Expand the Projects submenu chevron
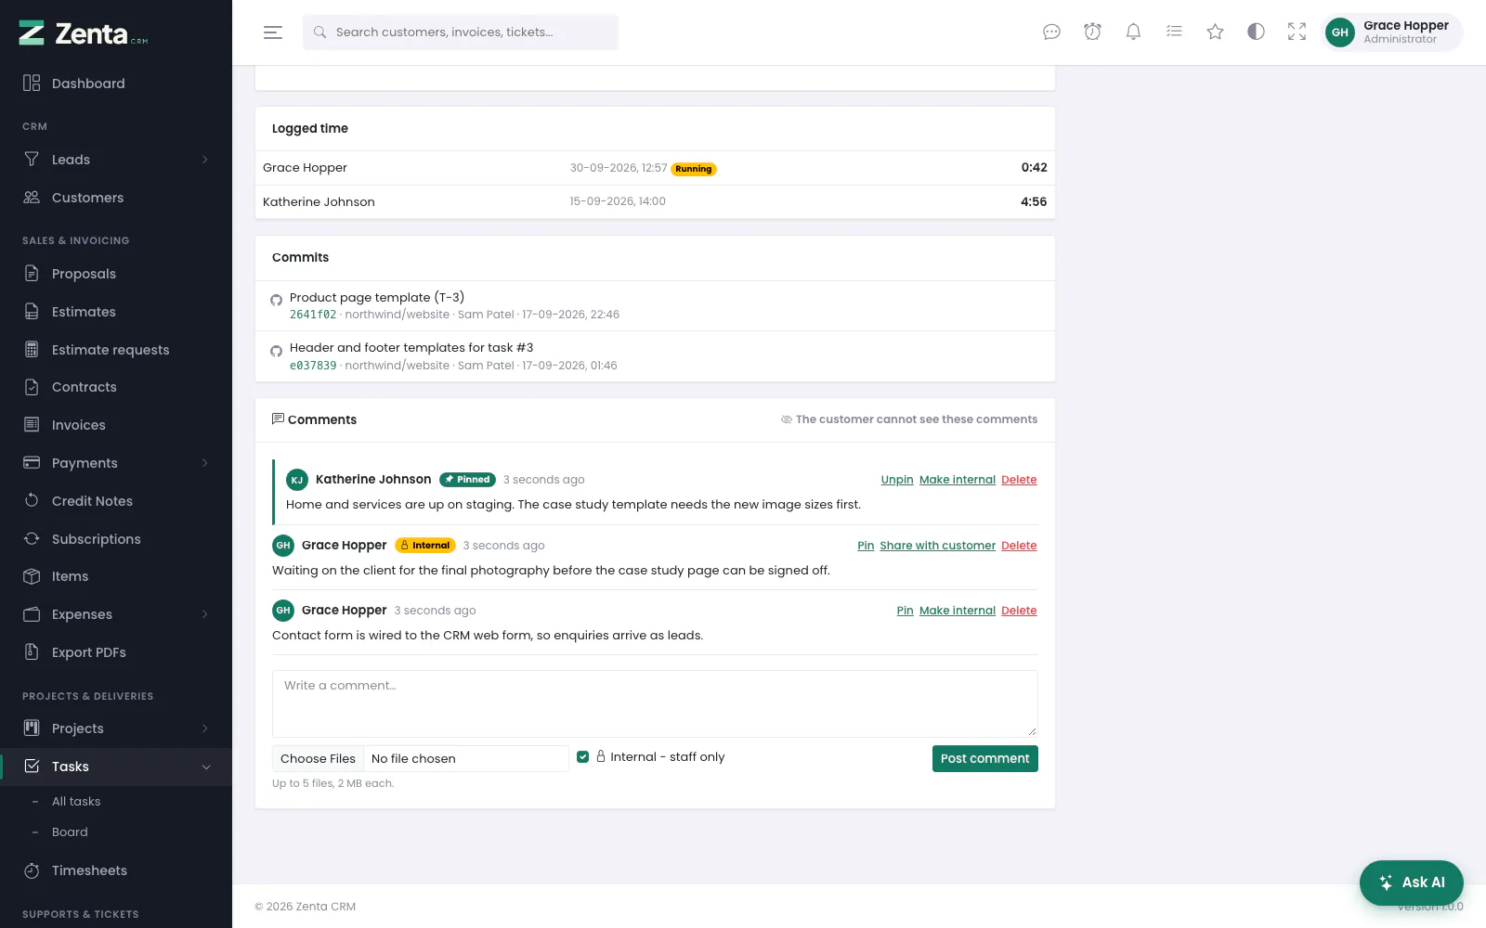1486x928 pixels. point(205,728)
